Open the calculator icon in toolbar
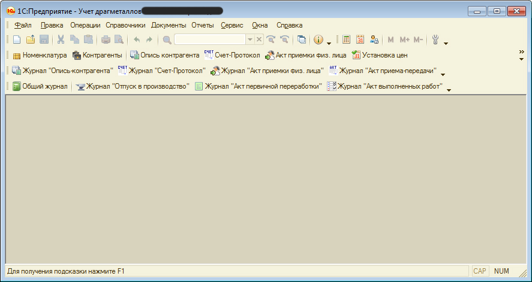532x282 pixels. (x=347, y=40)
